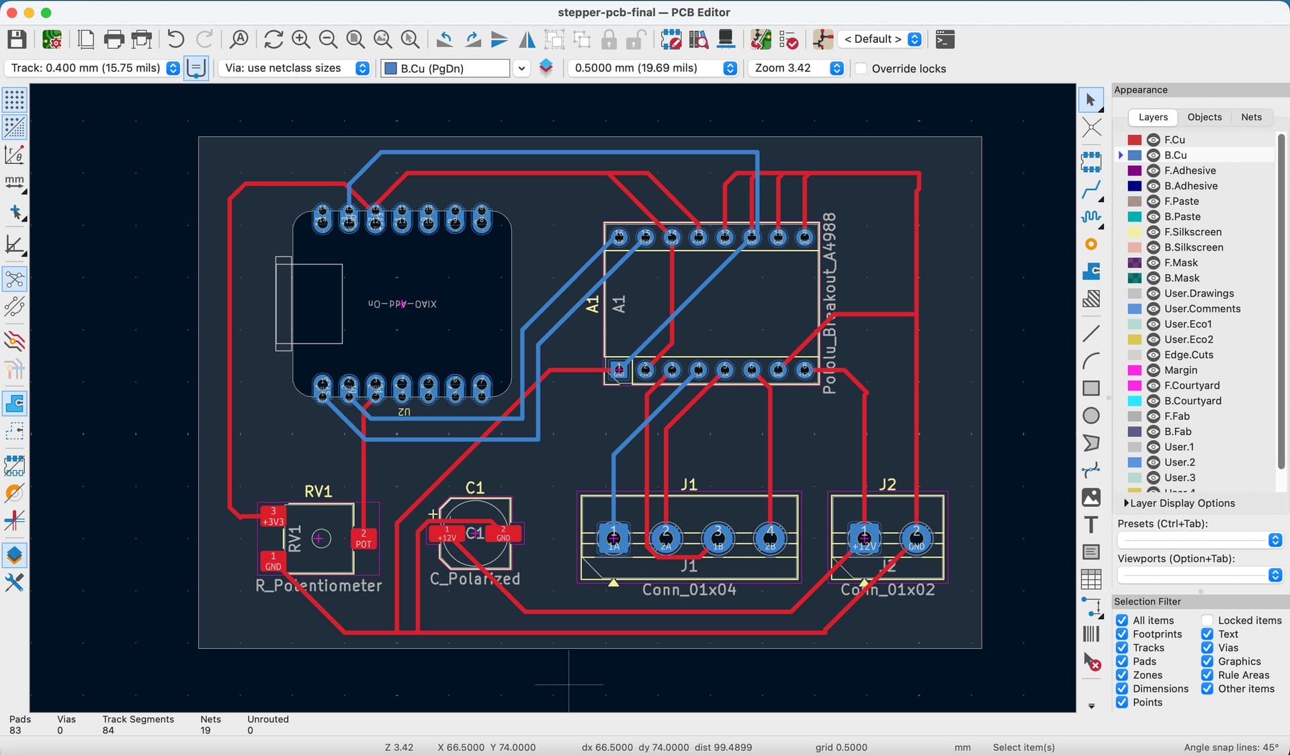Toggle the ratsnest display icon
Image resolution: width=1290 pixels, height=755 pixels.
pos(15,279)
